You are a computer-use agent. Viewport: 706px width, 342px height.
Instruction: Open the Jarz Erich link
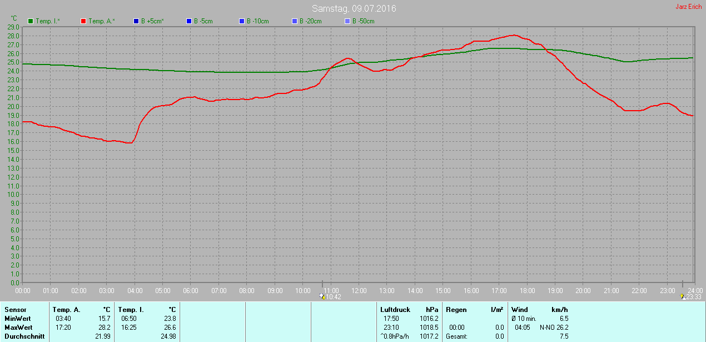[687, 7]
